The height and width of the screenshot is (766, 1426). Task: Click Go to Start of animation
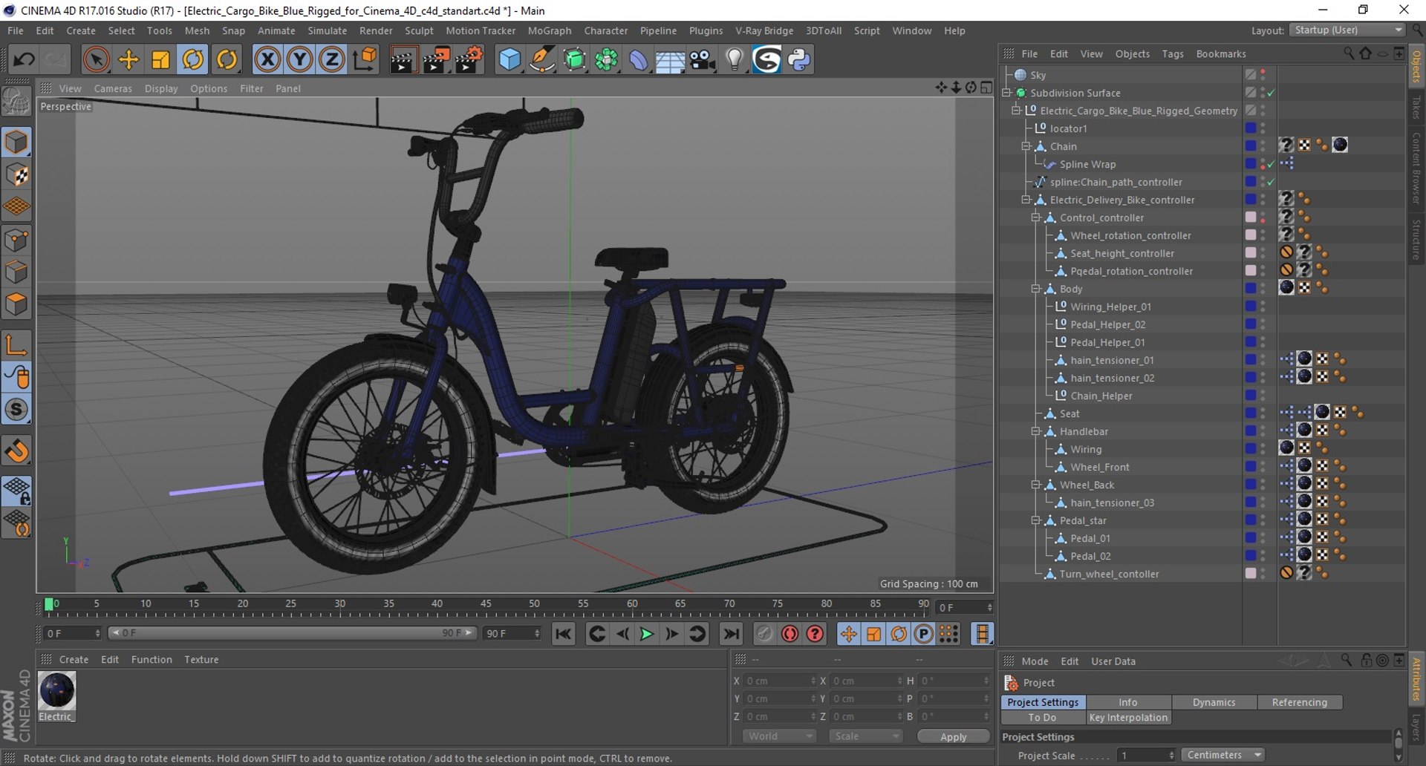(x=564, y=634)
